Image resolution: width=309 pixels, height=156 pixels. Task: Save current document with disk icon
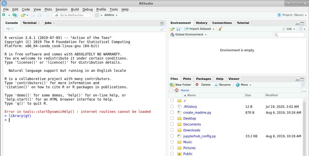pos(33,15)
